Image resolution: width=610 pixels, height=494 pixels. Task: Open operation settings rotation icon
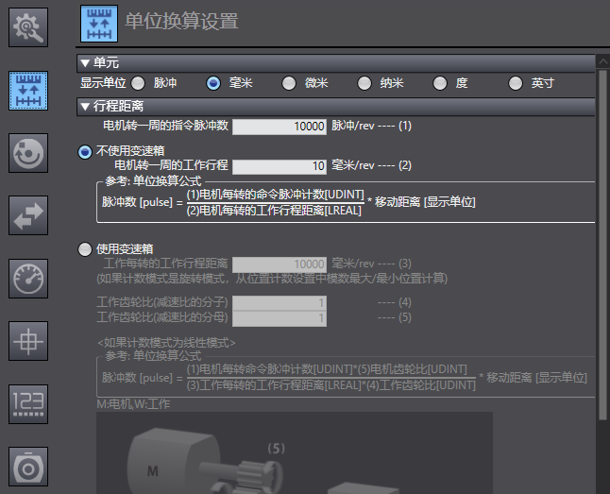[28, 153]
